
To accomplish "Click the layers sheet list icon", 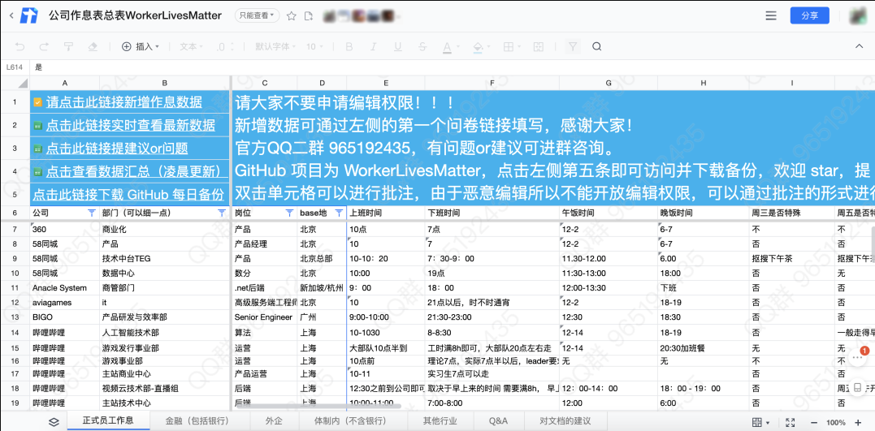I will pyautogui.click(x=54, y=422).
